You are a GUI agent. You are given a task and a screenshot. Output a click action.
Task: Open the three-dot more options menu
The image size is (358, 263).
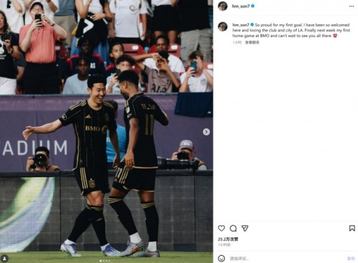351,6
